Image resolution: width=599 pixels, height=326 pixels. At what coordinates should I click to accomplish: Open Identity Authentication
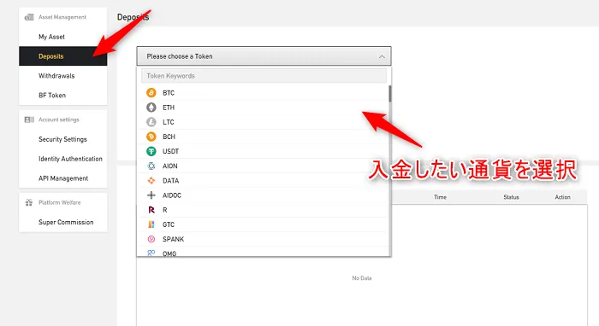point(70,159)
